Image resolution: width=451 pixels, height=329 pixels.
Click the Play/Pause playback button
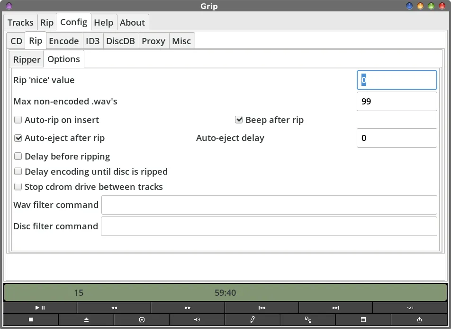tap(40, 308)
